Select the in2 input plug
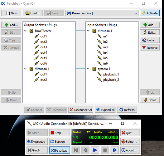The image size is (164, 156). pyautogui.click(x=105, y=42)
